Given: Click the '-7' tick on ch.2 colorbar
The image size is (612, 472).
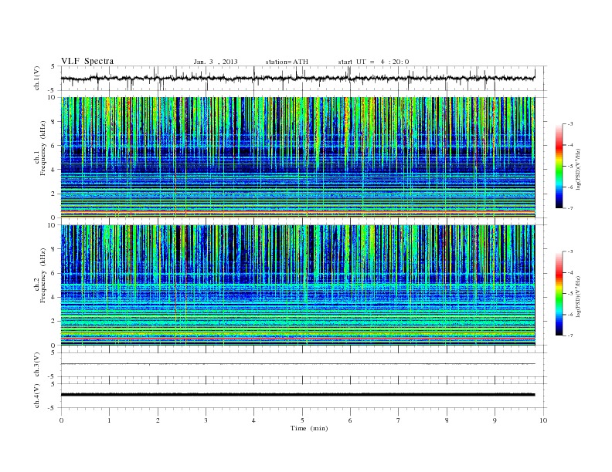Looking at the screenshot, I should click(x=570, y=335).
